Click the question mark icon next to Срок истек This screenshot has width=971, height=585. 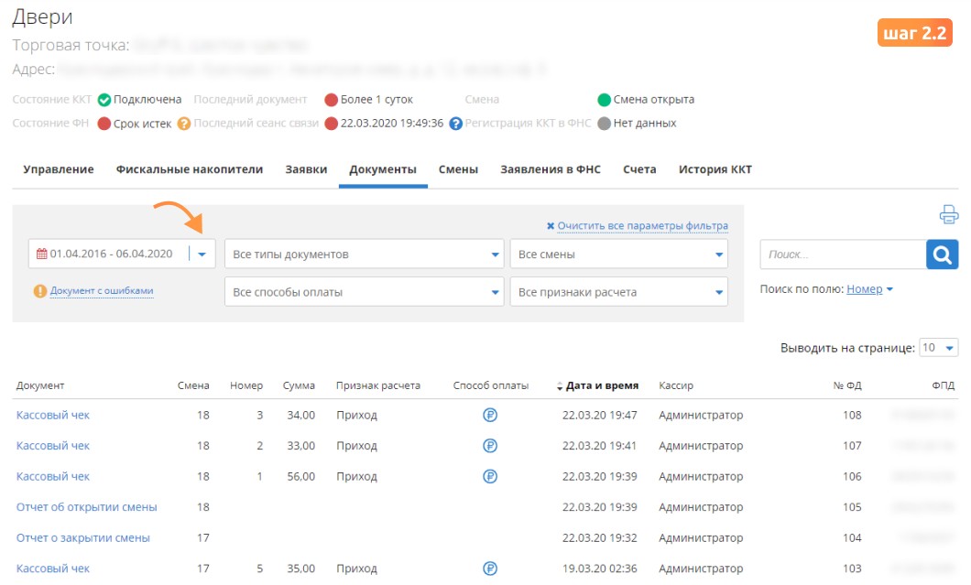184,124
